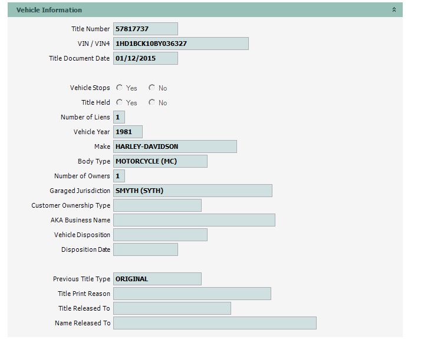Click the Title Document Date field

pos(145,58)
